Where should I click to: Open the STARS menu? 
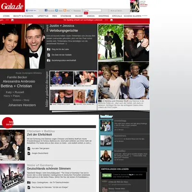tap(6, 16)
